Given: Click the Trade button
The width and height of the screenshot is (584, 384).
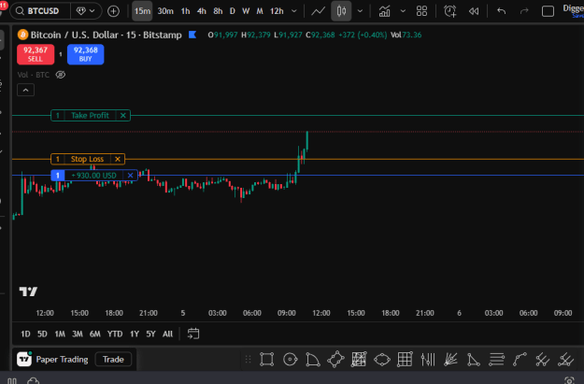Looking at the screenshot, I should point(113,360).
